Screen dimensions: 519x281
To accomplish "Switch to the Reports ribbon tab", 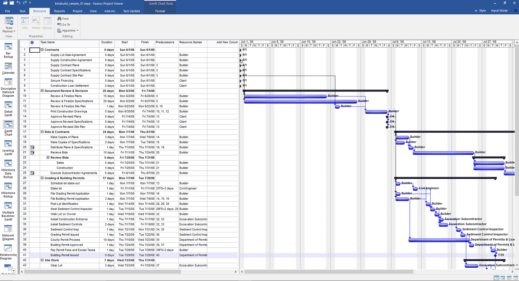I will [59, 11].
